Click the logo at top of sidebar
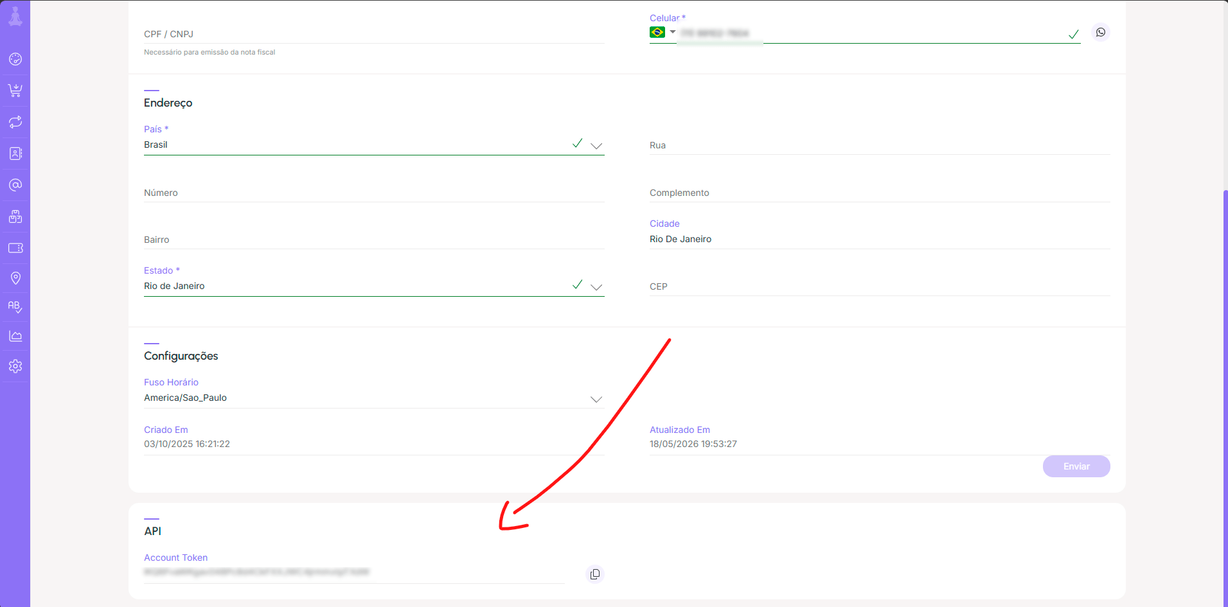Image resolution: width=1228 pixels, height=607 pixels. [x=15, y=15]
